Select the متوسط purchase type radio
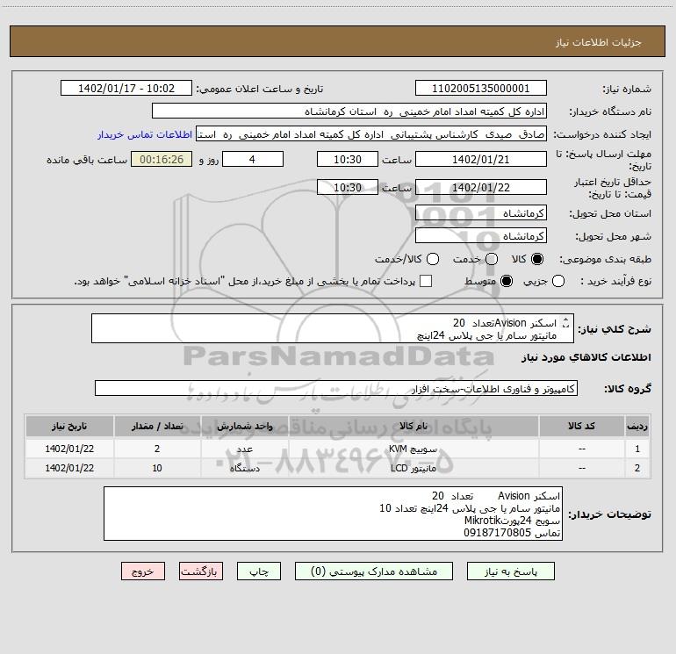Screen dimensions: 676x654 (x=507, y=281)
